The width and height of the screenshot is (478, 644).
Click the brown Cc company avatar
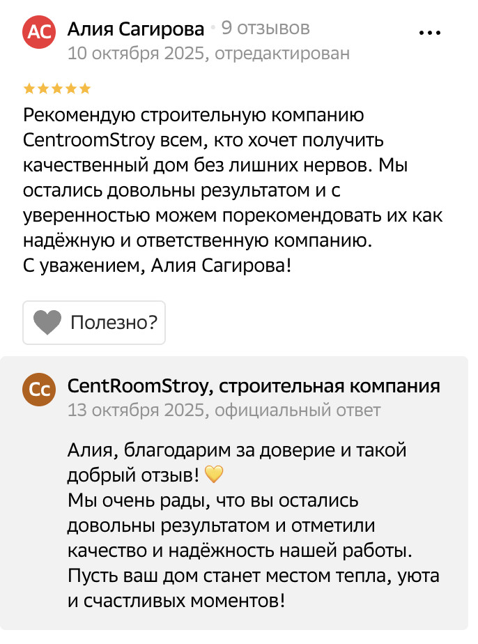tap(38, 391)
